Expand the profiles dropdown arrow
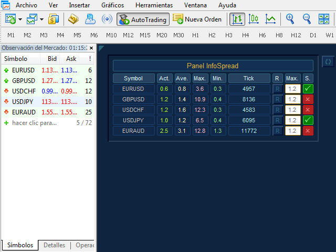Image resolution: width=336 pixels, height=252 pixels. (x=41, y=20)
